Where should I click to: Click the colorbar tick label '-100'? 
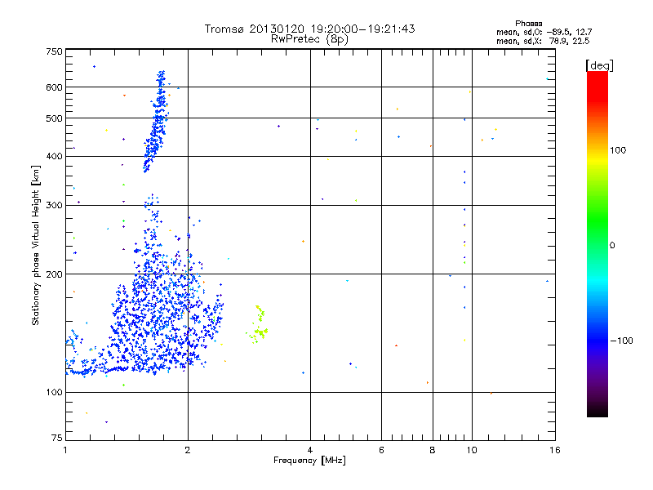[x=621, y=341]
